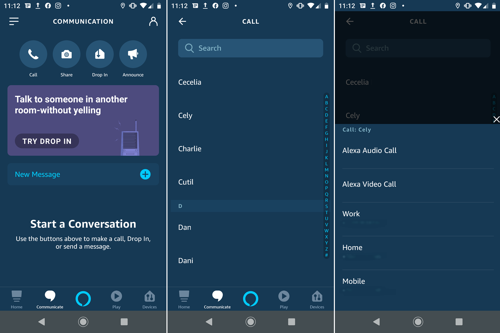This screenshot has width=500, height=333.
Task: Tap Android home button on left screen
Action: click(x=83, y=322)
